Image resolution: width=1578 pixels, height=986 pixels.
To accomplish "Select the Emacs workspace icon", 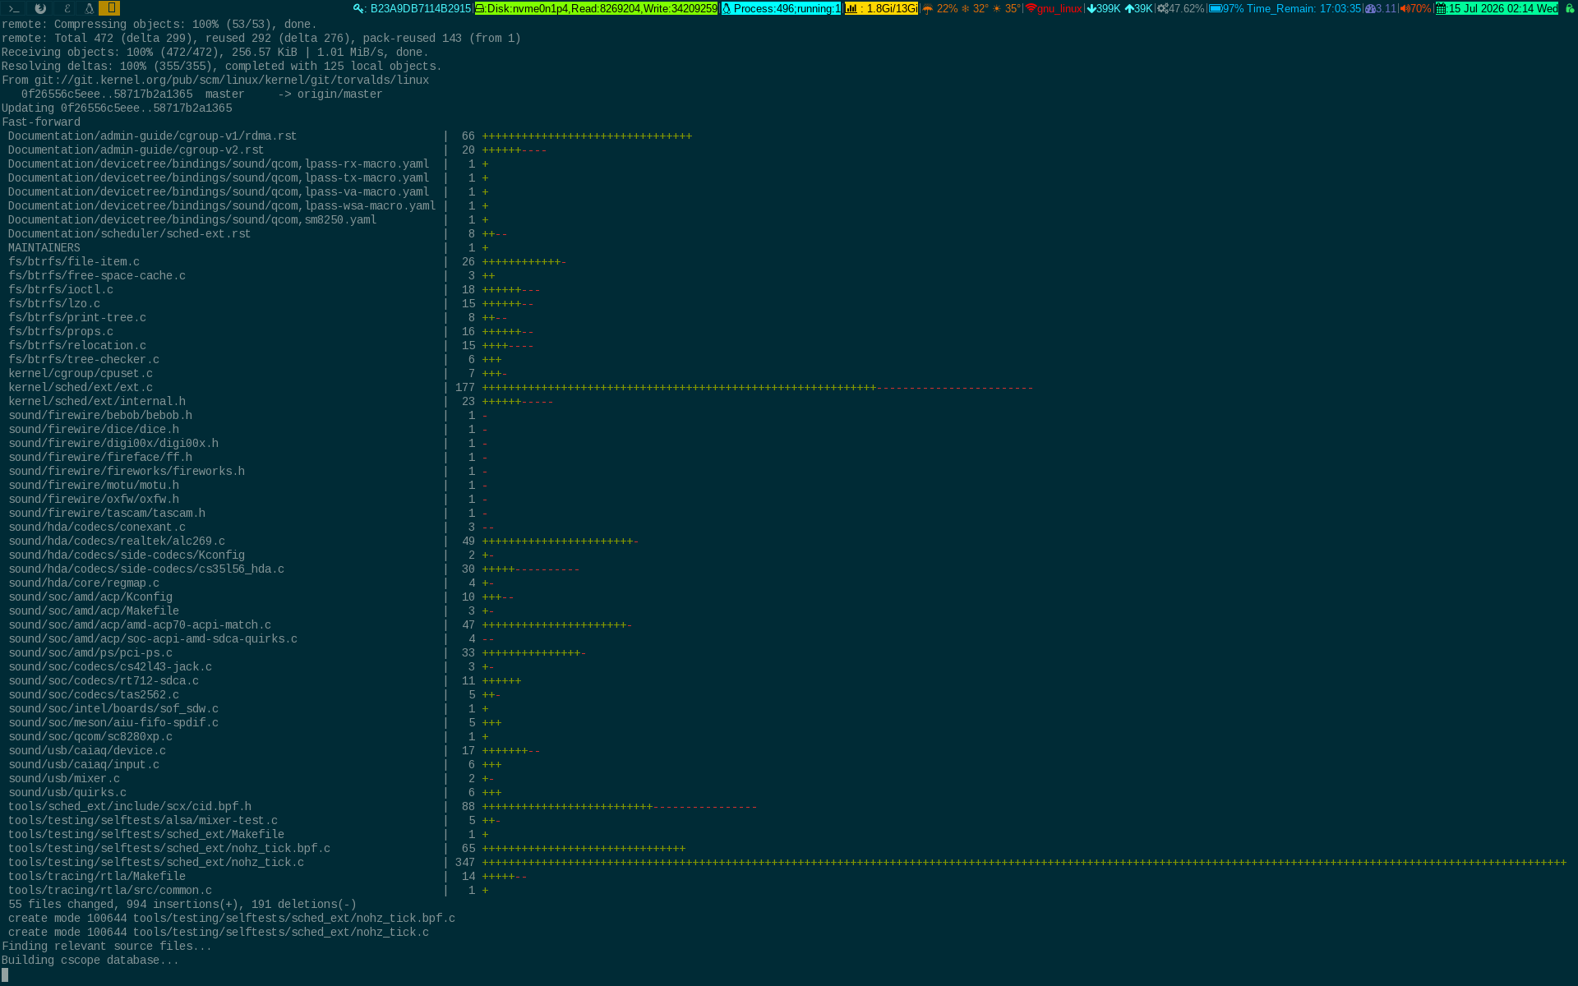I will pos(66,8).
